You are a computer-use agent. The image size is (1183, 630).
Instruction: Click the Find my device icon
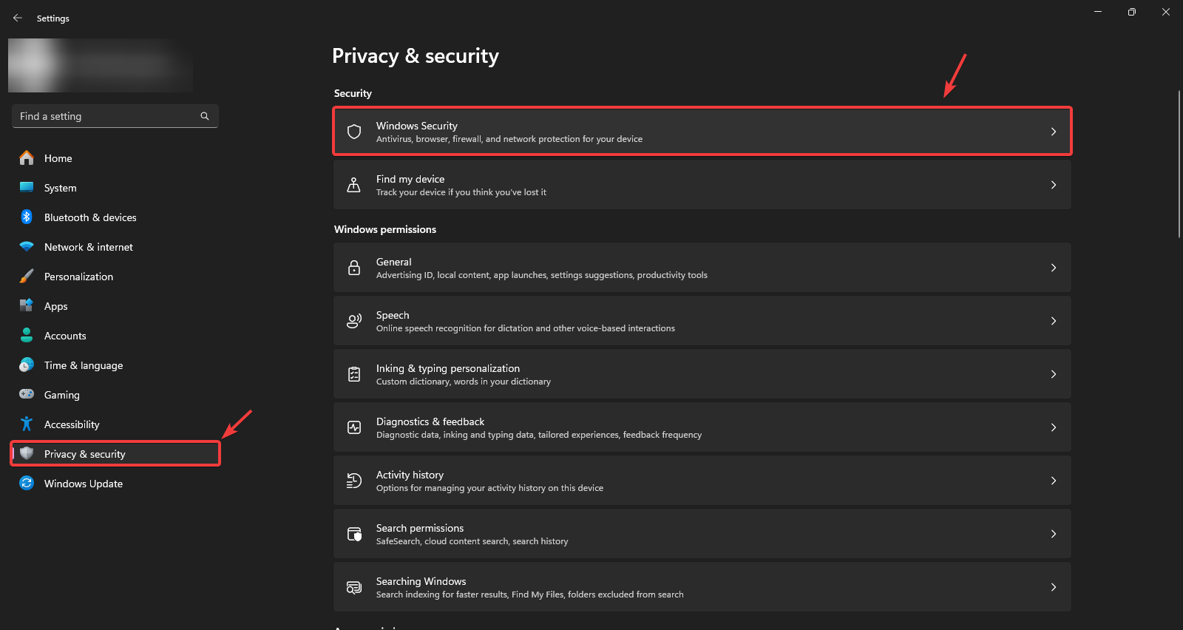click(x=354, y=185)
